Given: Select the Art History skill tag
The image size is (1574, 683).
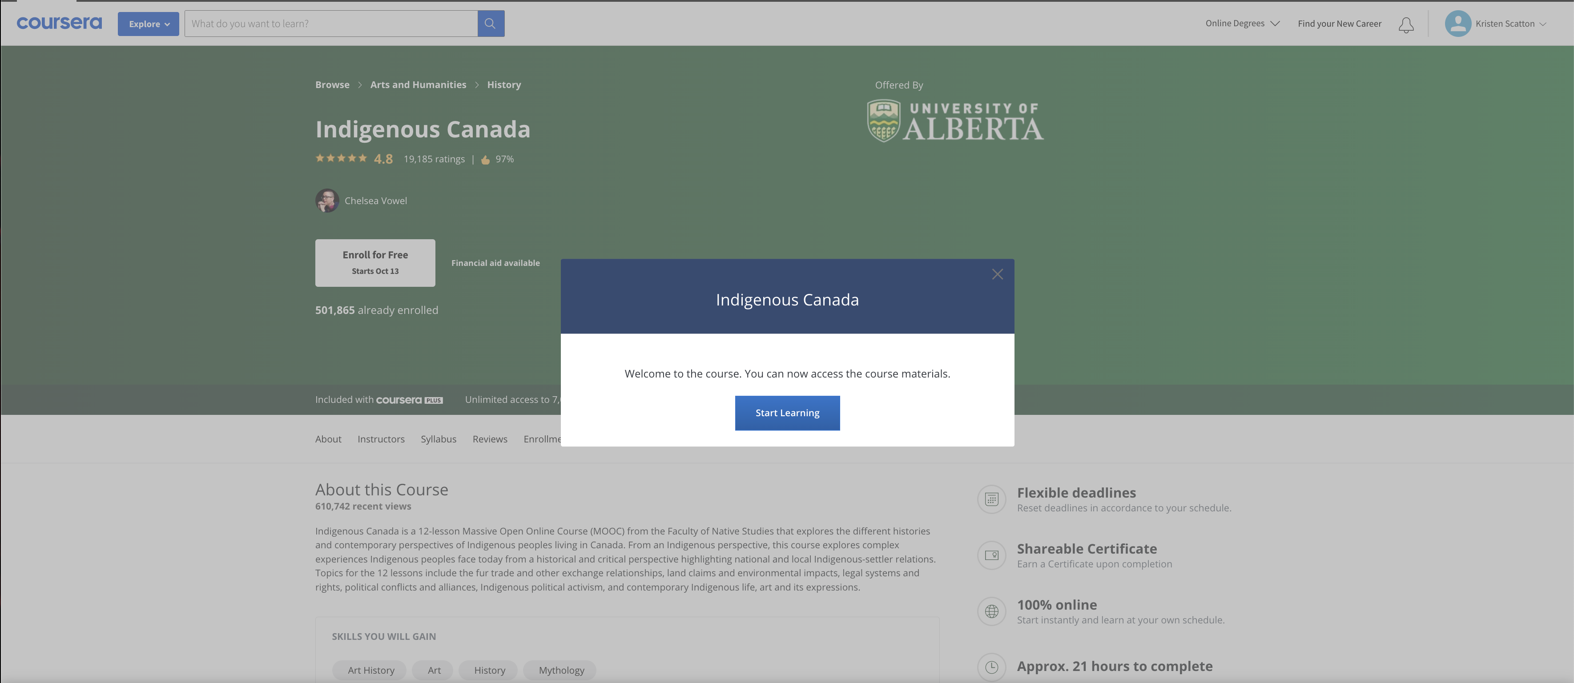Looking at the screenshot, I should click(x=370, y=670).
